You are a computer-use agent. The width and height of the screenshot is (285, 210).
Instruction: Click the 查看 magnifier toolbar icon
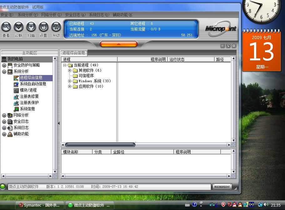[x=6, y=27]
